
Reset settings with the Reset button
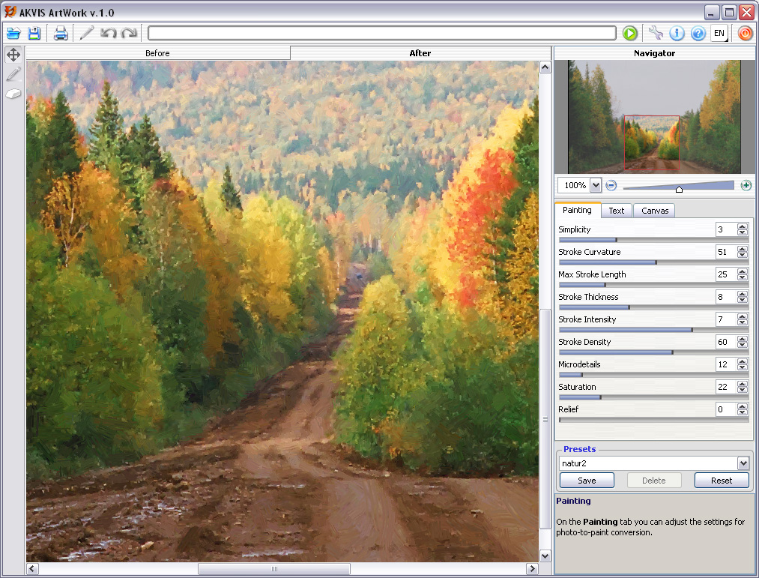click(x=721, y=481)
